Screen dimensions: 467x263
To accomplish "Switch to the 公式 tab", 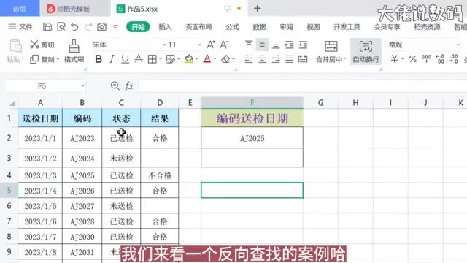I will click(x=232, y=27).
